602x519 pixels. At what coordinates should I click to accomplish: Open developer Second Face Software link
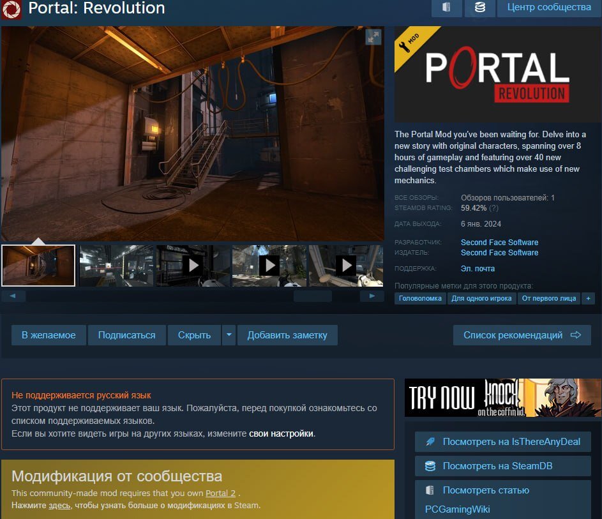click(499, 242)
